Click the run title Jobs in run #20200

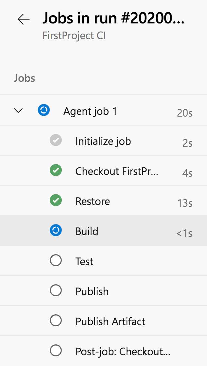(114, 18)
